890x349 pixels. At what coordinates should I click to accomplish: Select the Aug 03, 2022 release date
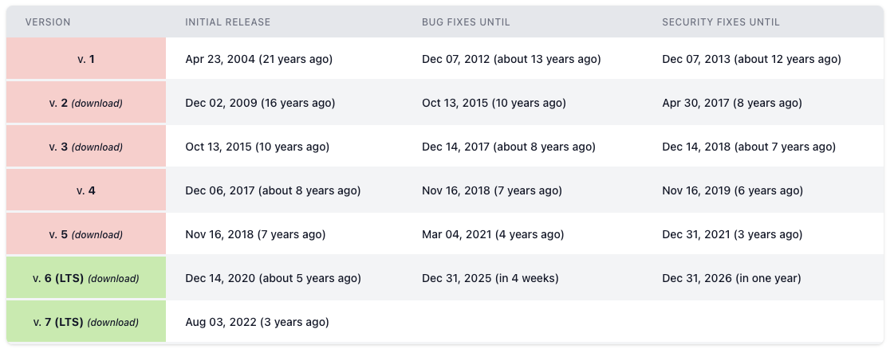click(257, 322)
